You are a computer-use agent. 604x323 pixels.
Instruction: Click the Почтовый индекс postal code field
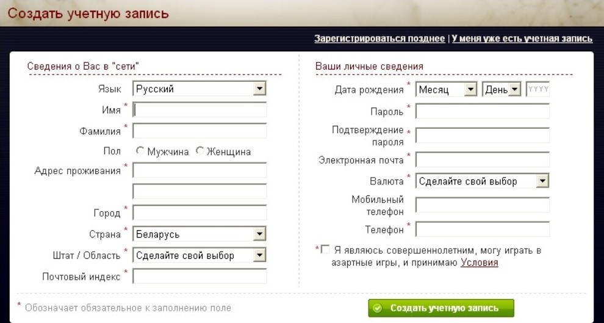pos(200,277)
